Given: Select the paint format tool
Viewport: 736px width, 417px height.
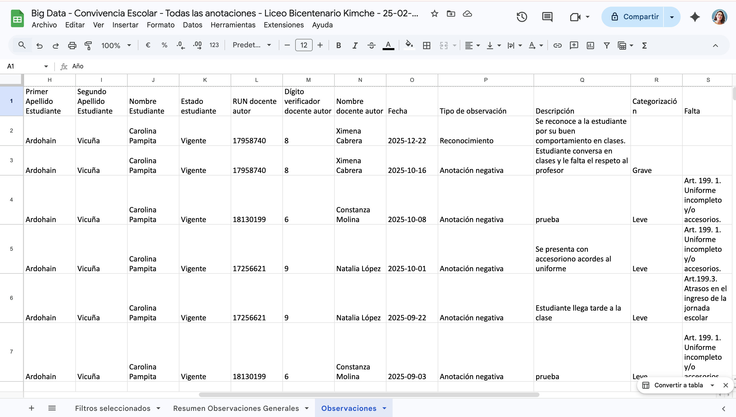Looking at the screenshot, I should [x=88, y=45].
